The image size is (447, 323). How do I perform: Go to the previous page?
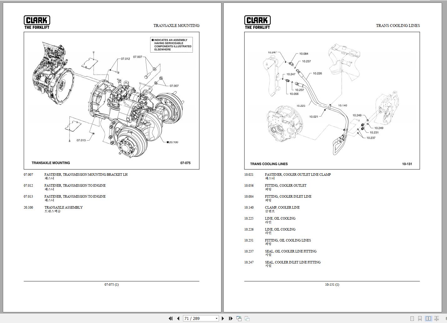pos(178,318)
